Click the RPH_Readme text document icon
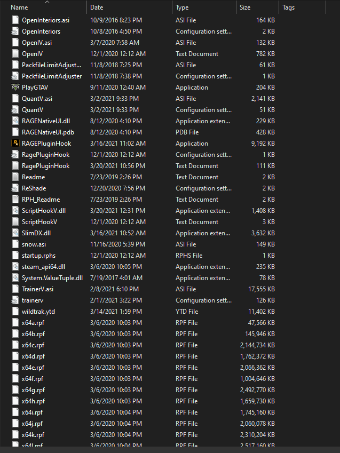The width and height of the screenshot is (340, 453). (x=15, y=200)
